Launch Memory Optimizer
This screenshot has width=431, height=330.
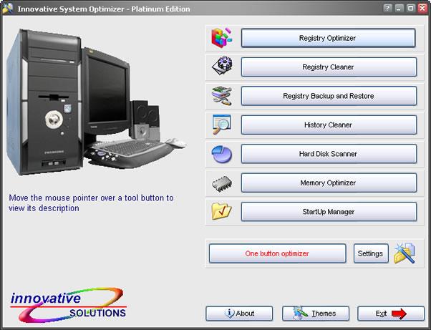[329, 183]
